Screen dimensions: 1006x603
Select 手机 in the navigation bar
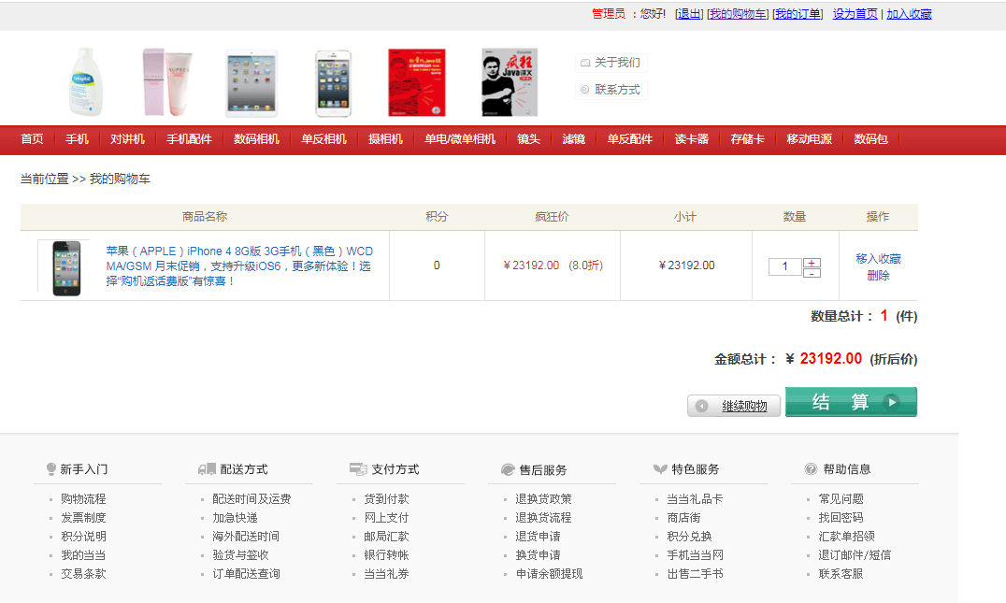click(x=77, y=138)
